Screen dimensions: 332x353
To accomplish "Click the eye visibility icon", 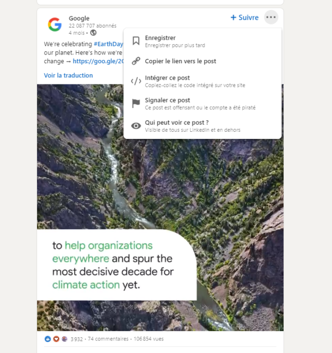I will click(x=136, y=126).
